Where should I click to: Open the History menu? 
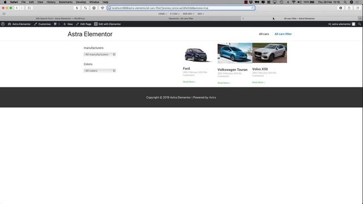coord(51,2)
